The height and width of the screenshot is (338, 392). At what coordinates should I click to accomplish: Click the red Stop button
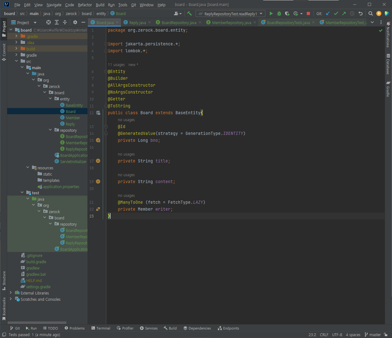tap(308, 13)
